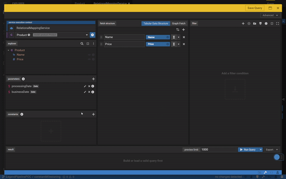Image resolution: width=286 pixels, height=179 pixels.
Task: Edit the businessDate parameter
Action: click(85, 92)
